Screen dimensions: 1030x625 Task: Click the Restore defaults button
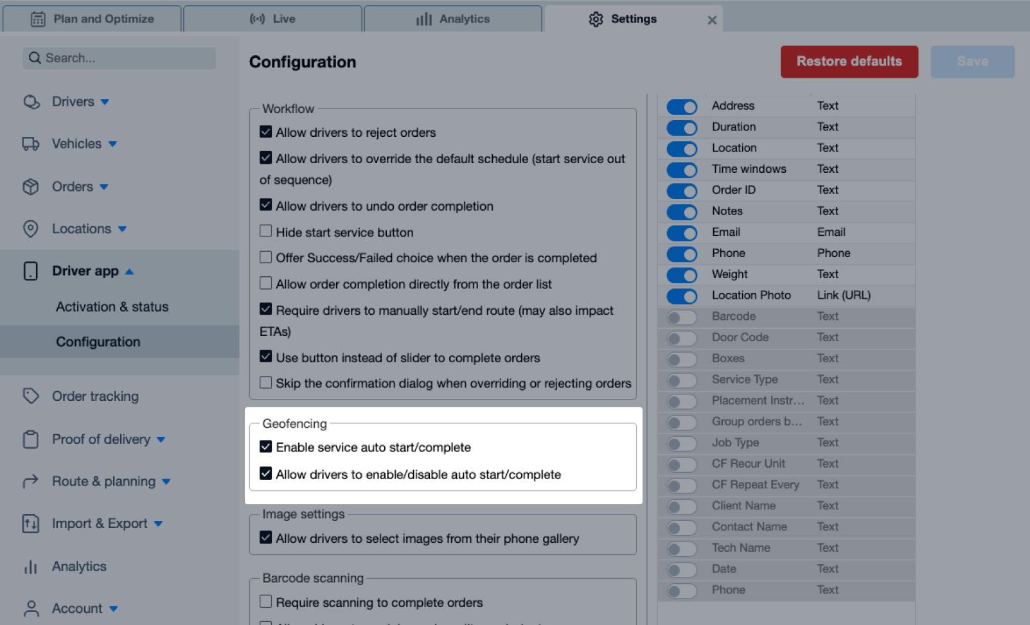[x=849, y=62]
